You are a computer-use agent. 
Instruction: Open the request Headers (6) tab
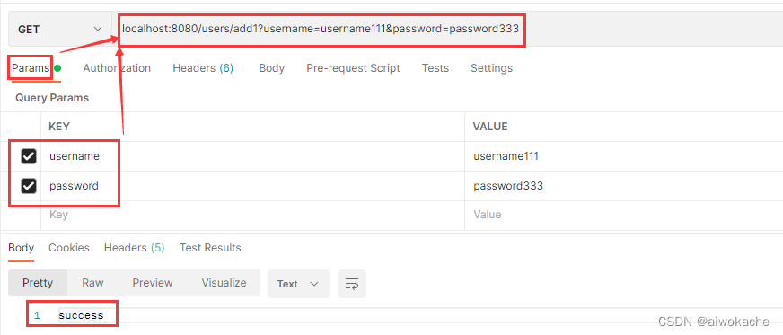tap(203, 68)
